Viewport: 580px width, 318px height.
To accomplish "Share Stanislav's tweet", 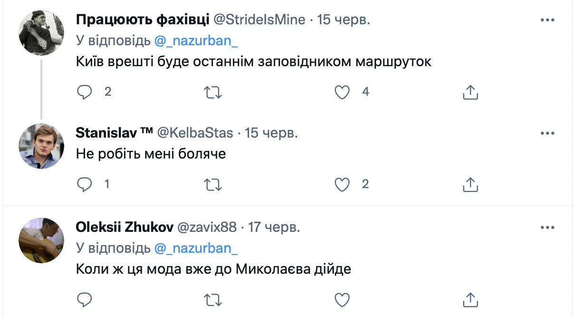I will pyautogui.click(x=470, y=184).
